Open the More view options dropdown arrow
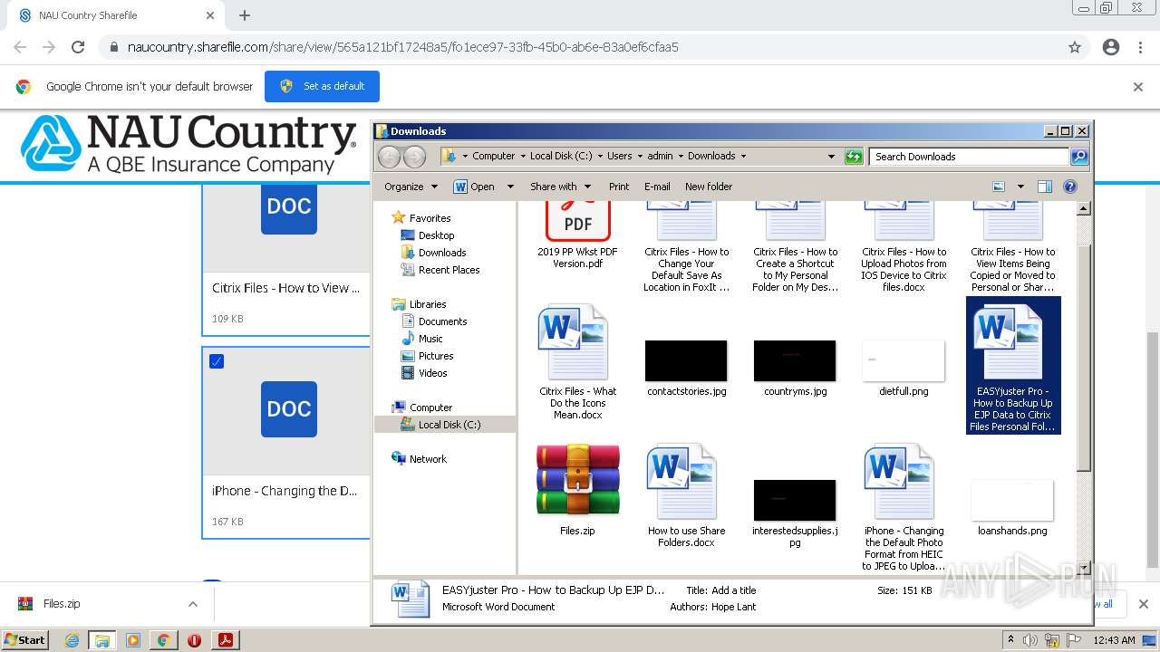The image size is (1160, 652). (1020, 187)
